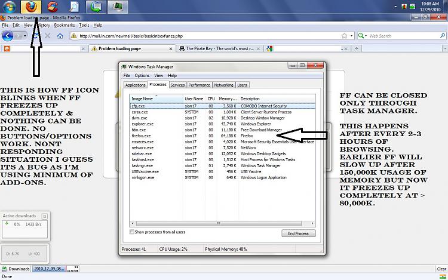Bookmark this page with the star
Viewport: 448px width, 280px height.
pyautogui.click(x=344, y=36)
